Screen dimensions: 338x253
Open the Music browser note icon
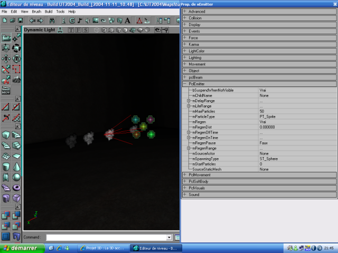point(80,21)
